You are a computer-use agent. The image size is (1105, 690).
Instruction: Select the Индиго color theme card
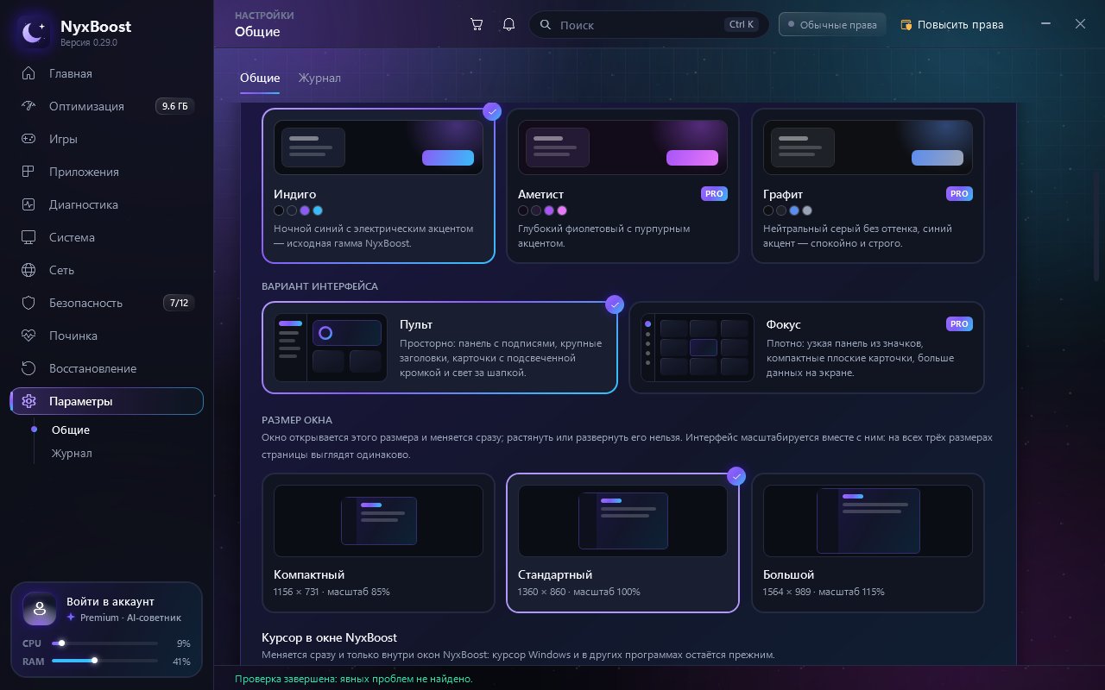(378, 185)
